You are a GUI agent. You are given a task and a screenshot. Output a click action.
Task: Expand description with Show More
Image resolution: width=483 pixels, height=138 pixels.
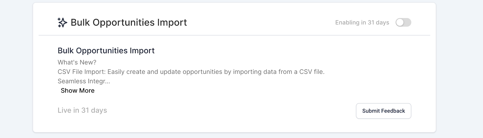coord(78,90)
